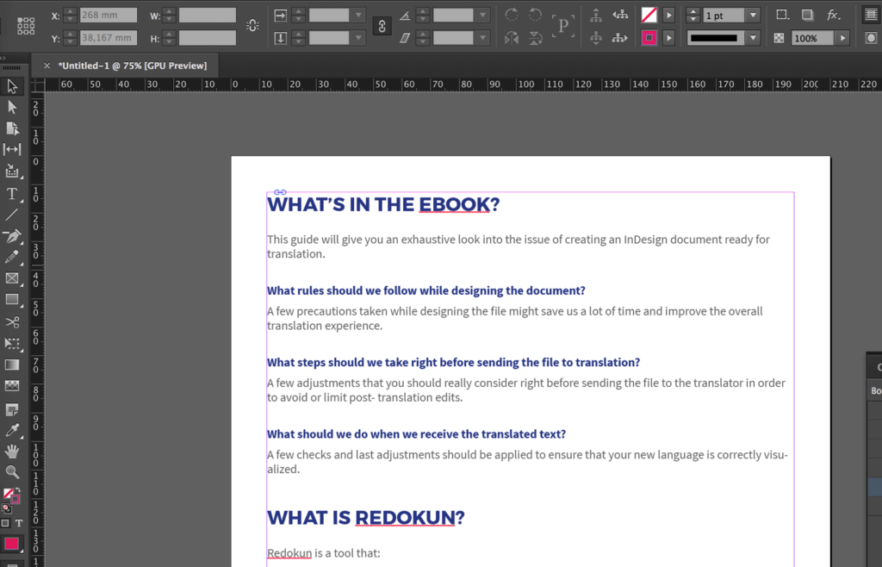Open scale X percentage dropdown
Image resolution: width=882 pixels, height=567 pixels.
tap(358, 16)
